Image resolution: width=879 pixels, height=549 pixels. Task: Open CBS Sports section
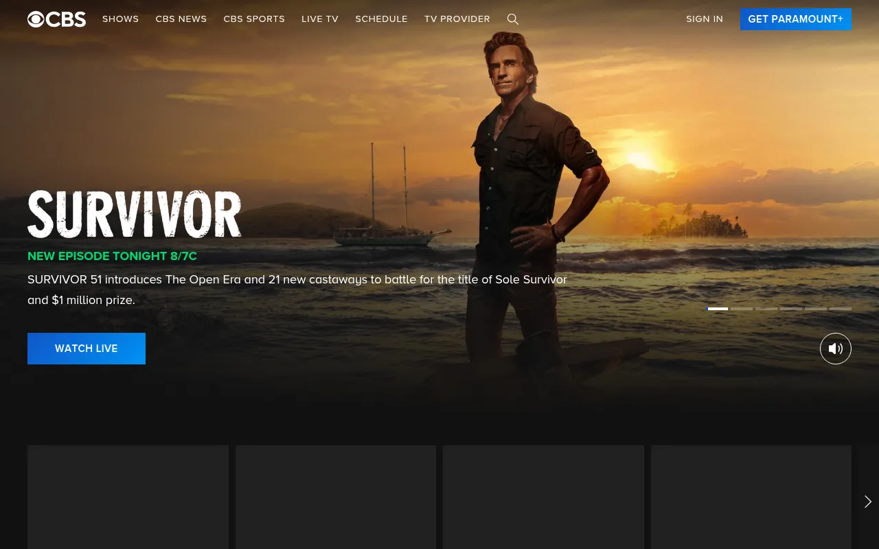point(254,19)
